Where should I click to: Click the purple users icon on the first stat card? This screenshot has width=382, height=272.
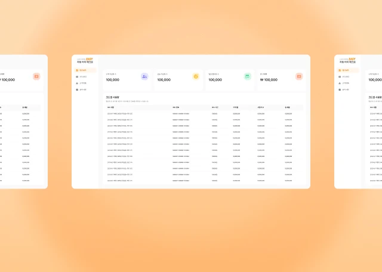click(144, 76)
